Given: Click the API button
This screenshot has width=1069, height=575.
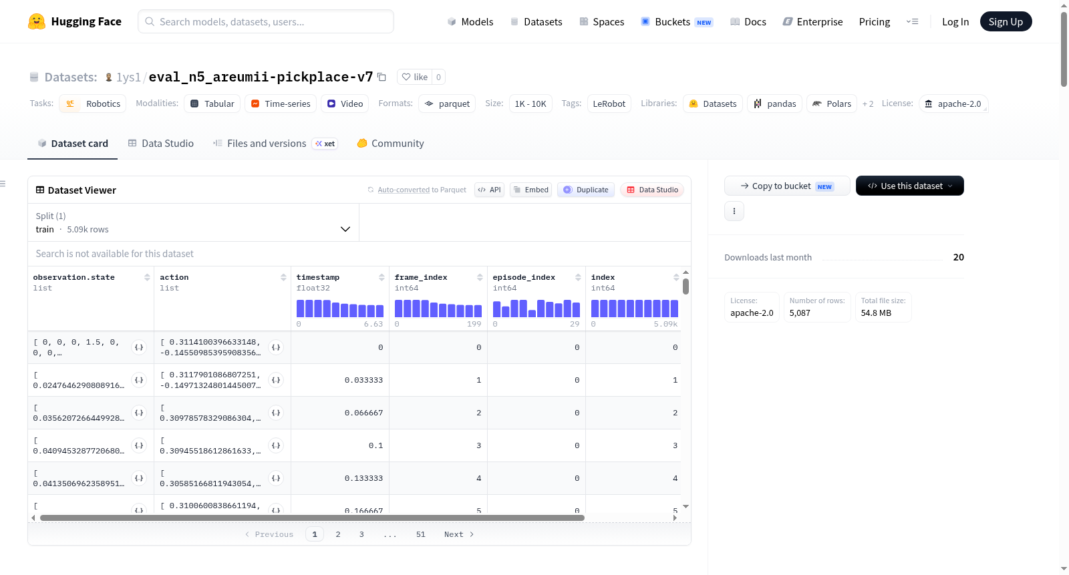Looking at the screenshot, I should tap(489, 190).
